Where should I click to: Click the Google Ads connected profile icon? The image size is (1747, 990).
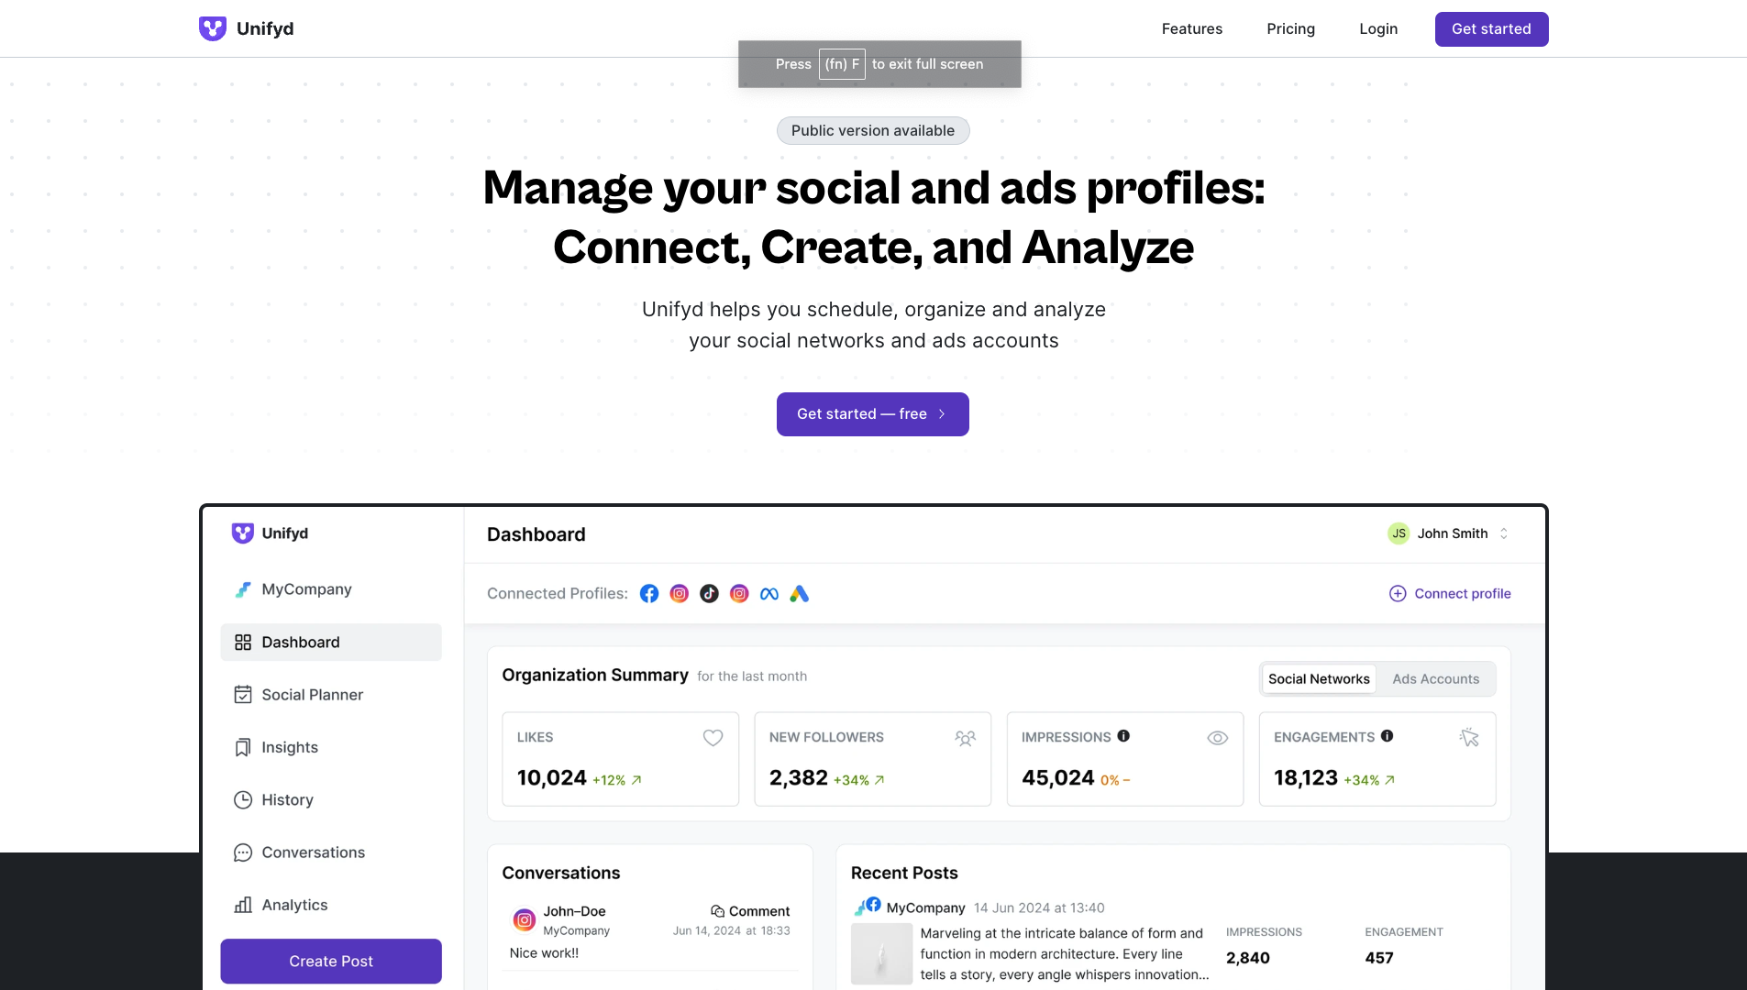click(800, 594)
